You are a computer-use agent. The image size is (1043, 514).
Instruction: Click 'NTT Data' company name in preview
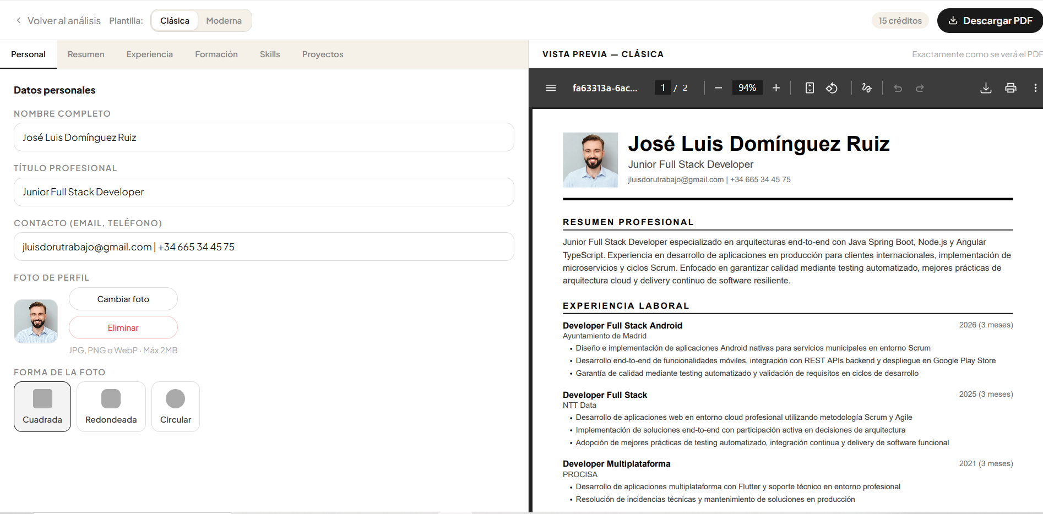[x=579, y=405]
